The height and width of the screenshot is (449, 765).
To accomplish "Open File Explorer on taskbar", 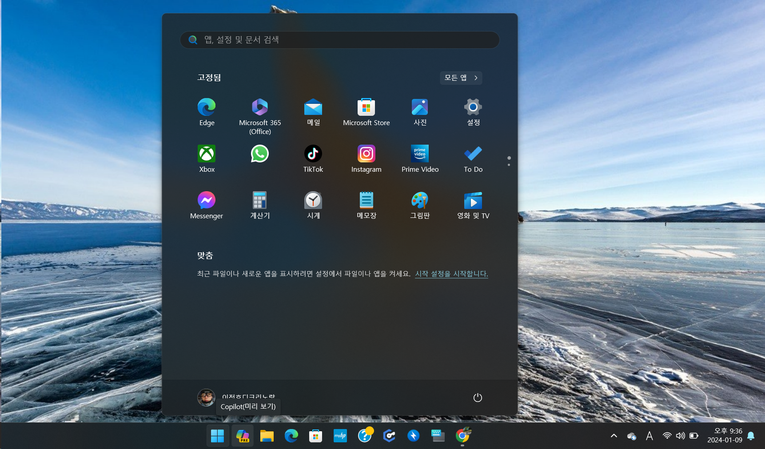I will pos(267,436).
